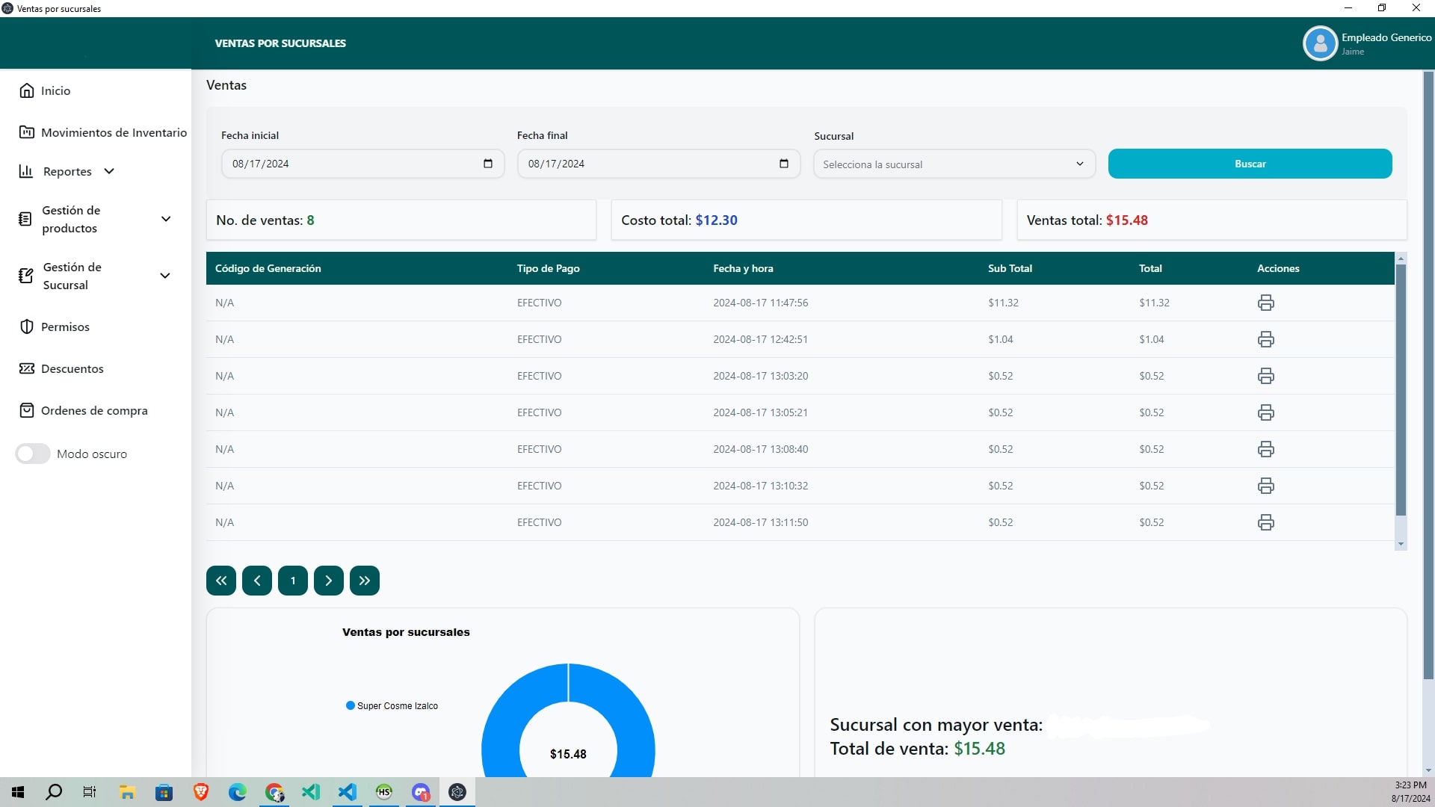
Task: Expand Gestión de Sucursal submenu
Action: (96, 276)
